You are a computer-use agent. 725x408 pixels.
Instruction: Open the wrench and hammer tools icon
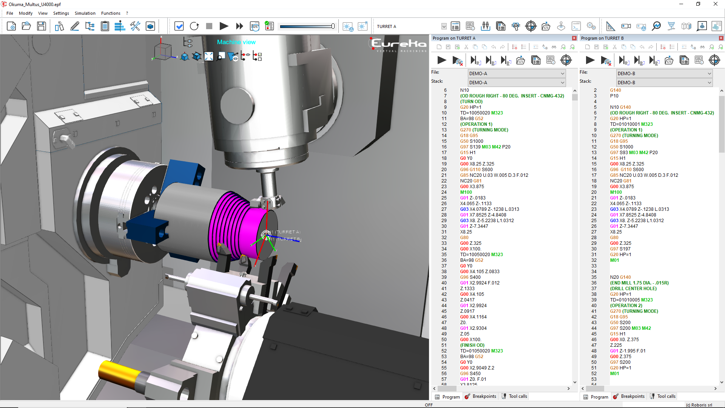(x=135, y=26)
